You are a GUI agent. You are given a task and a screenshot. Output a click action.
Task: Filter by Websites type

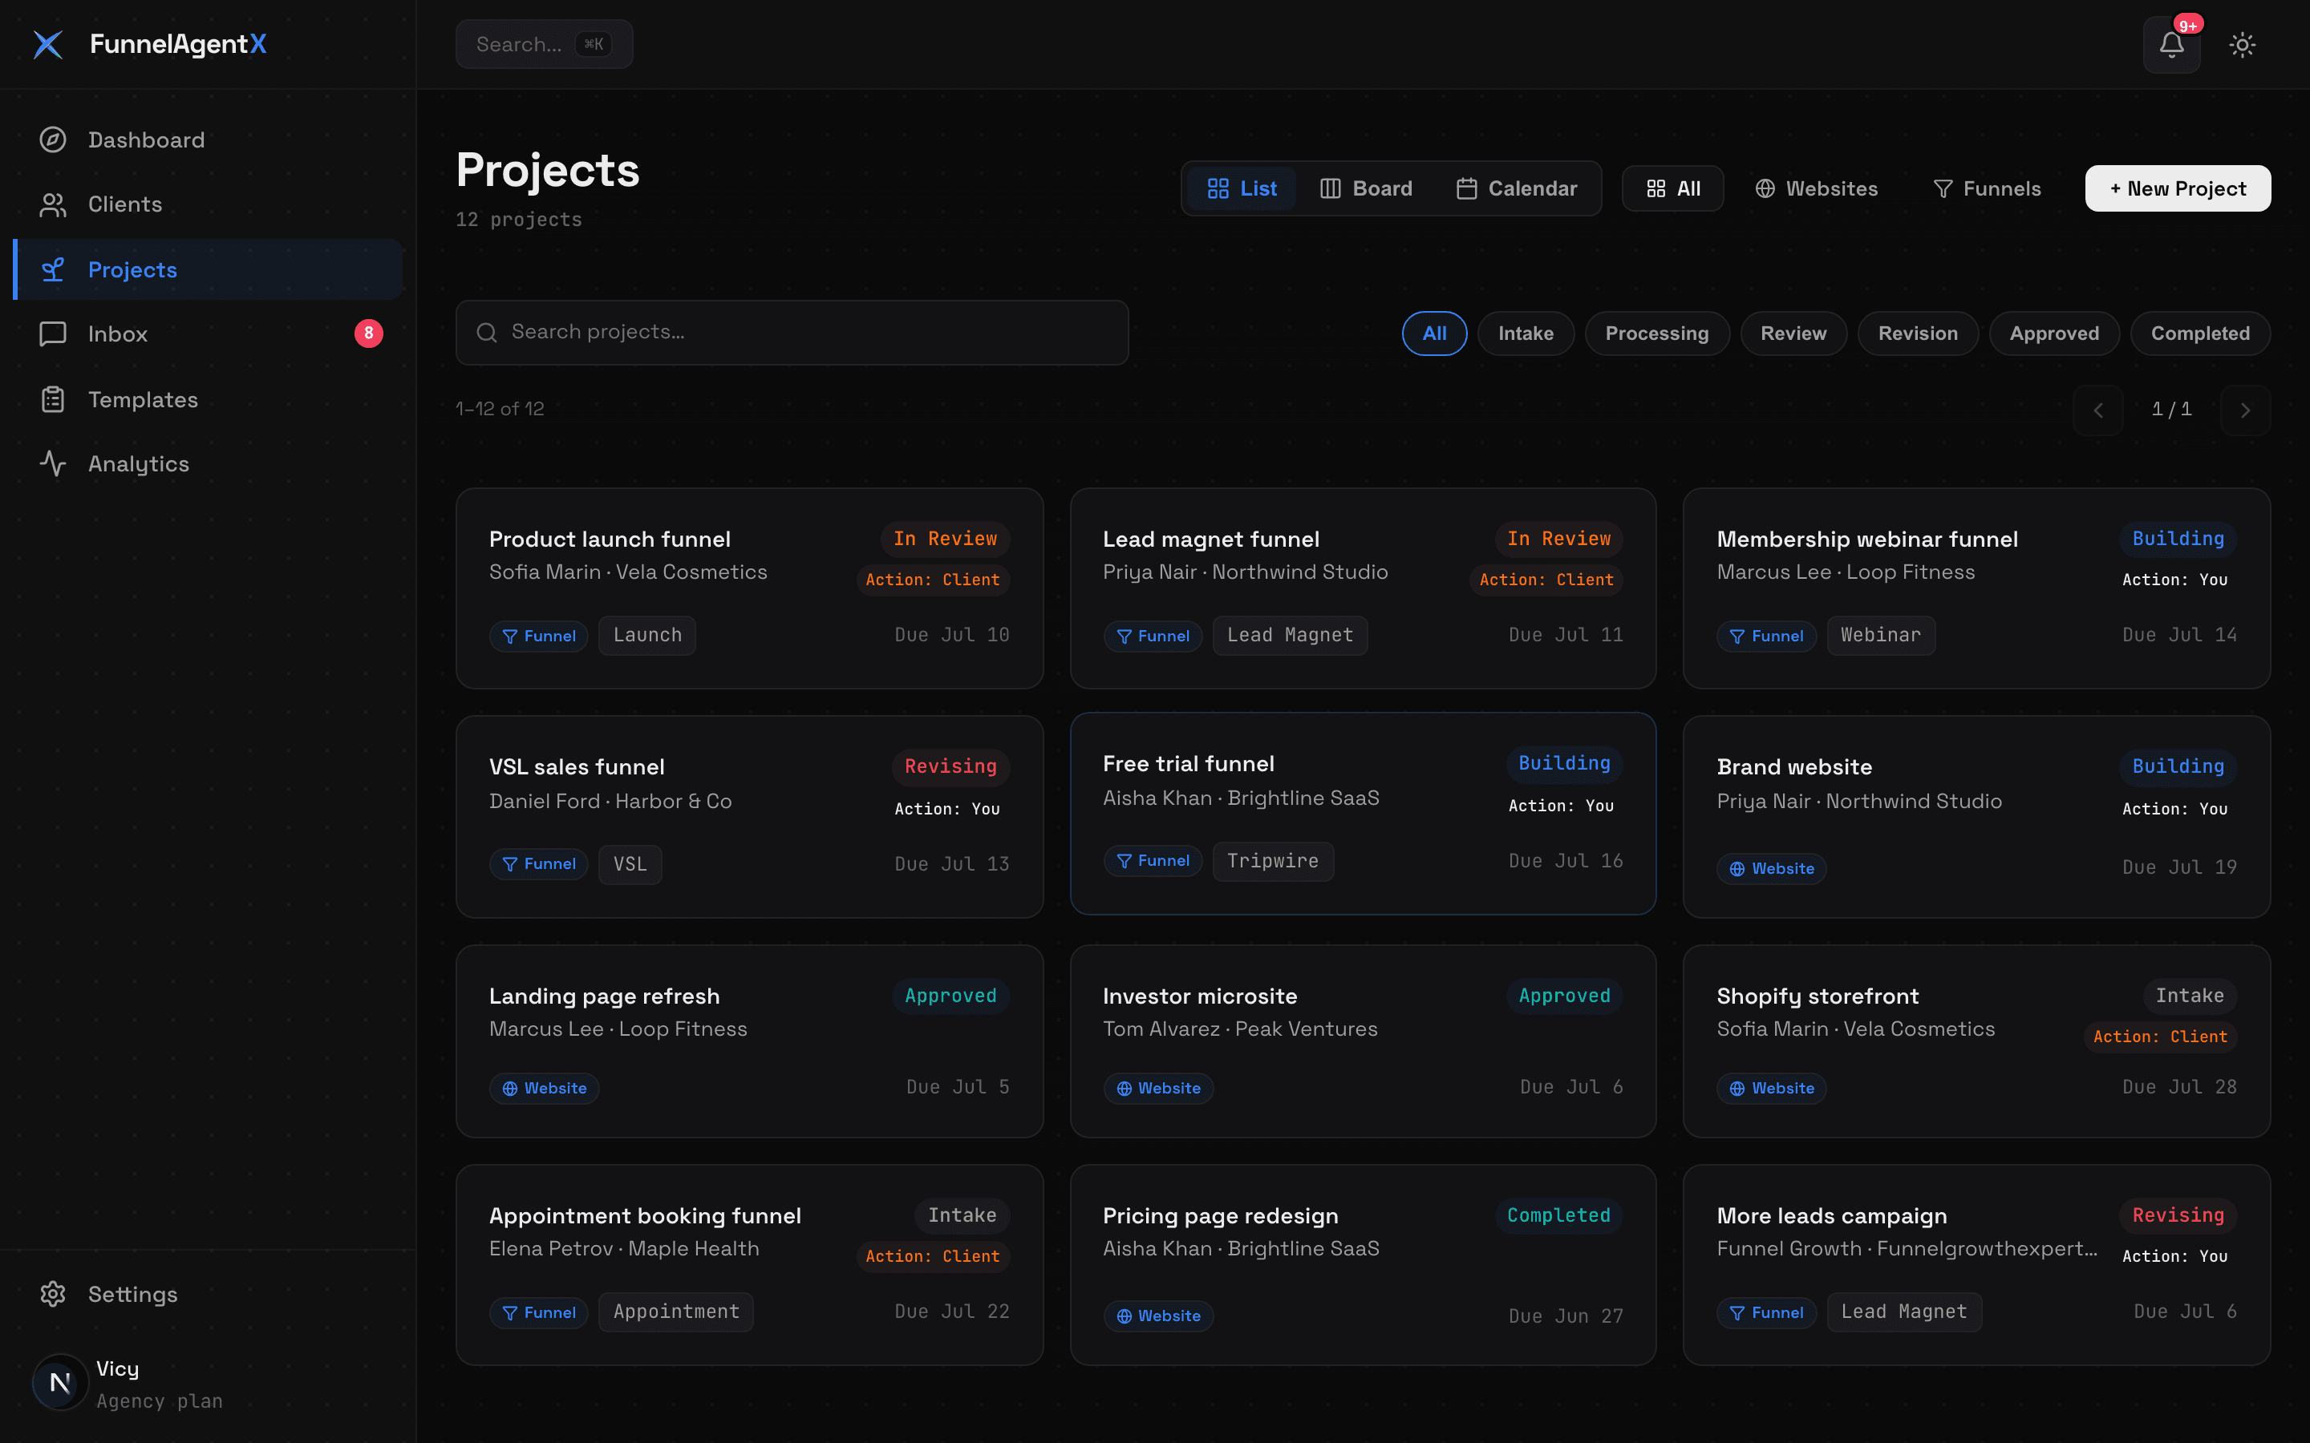click(x=1817, y=188)
